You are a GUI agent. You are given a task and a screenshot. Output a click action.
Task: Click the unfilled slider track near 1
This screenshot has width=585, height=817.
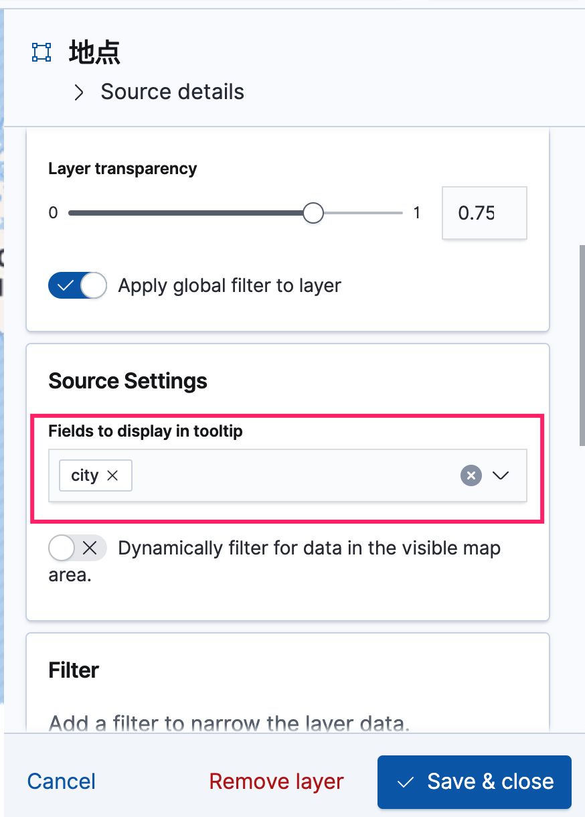click(363, 214)
